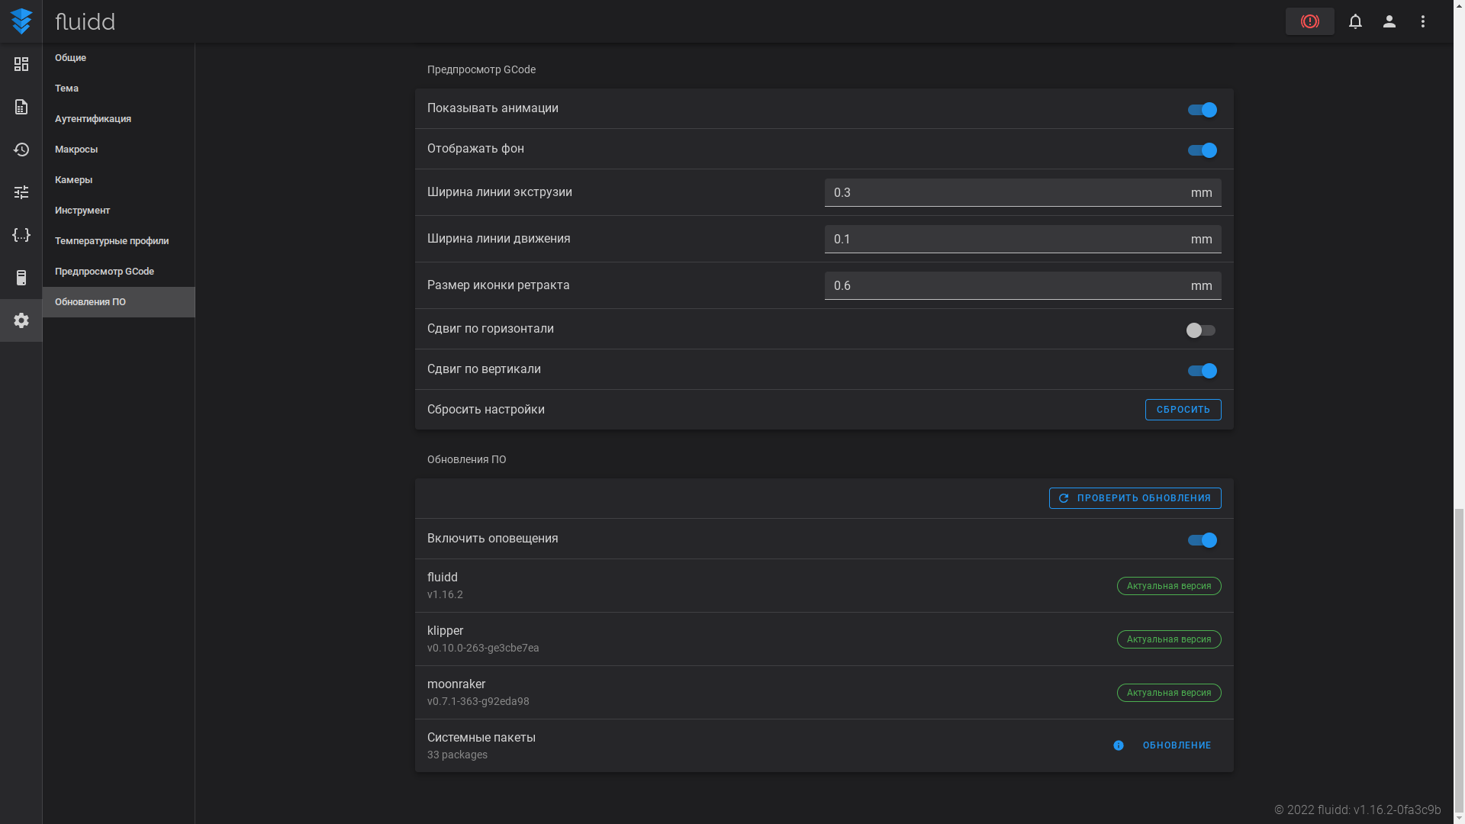The image size is (1465, 824).
Task: Open the three-dot overflow menu
Action: click(1422, 21)
